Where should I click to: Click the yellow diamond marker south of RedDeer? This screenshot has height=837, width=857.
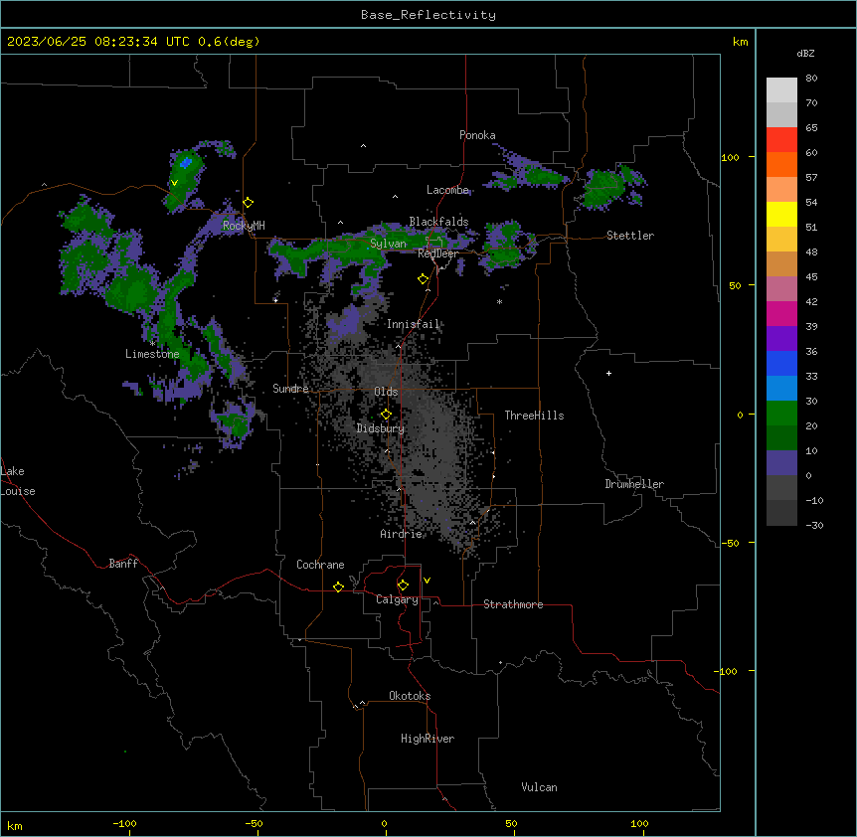point(424,279)
